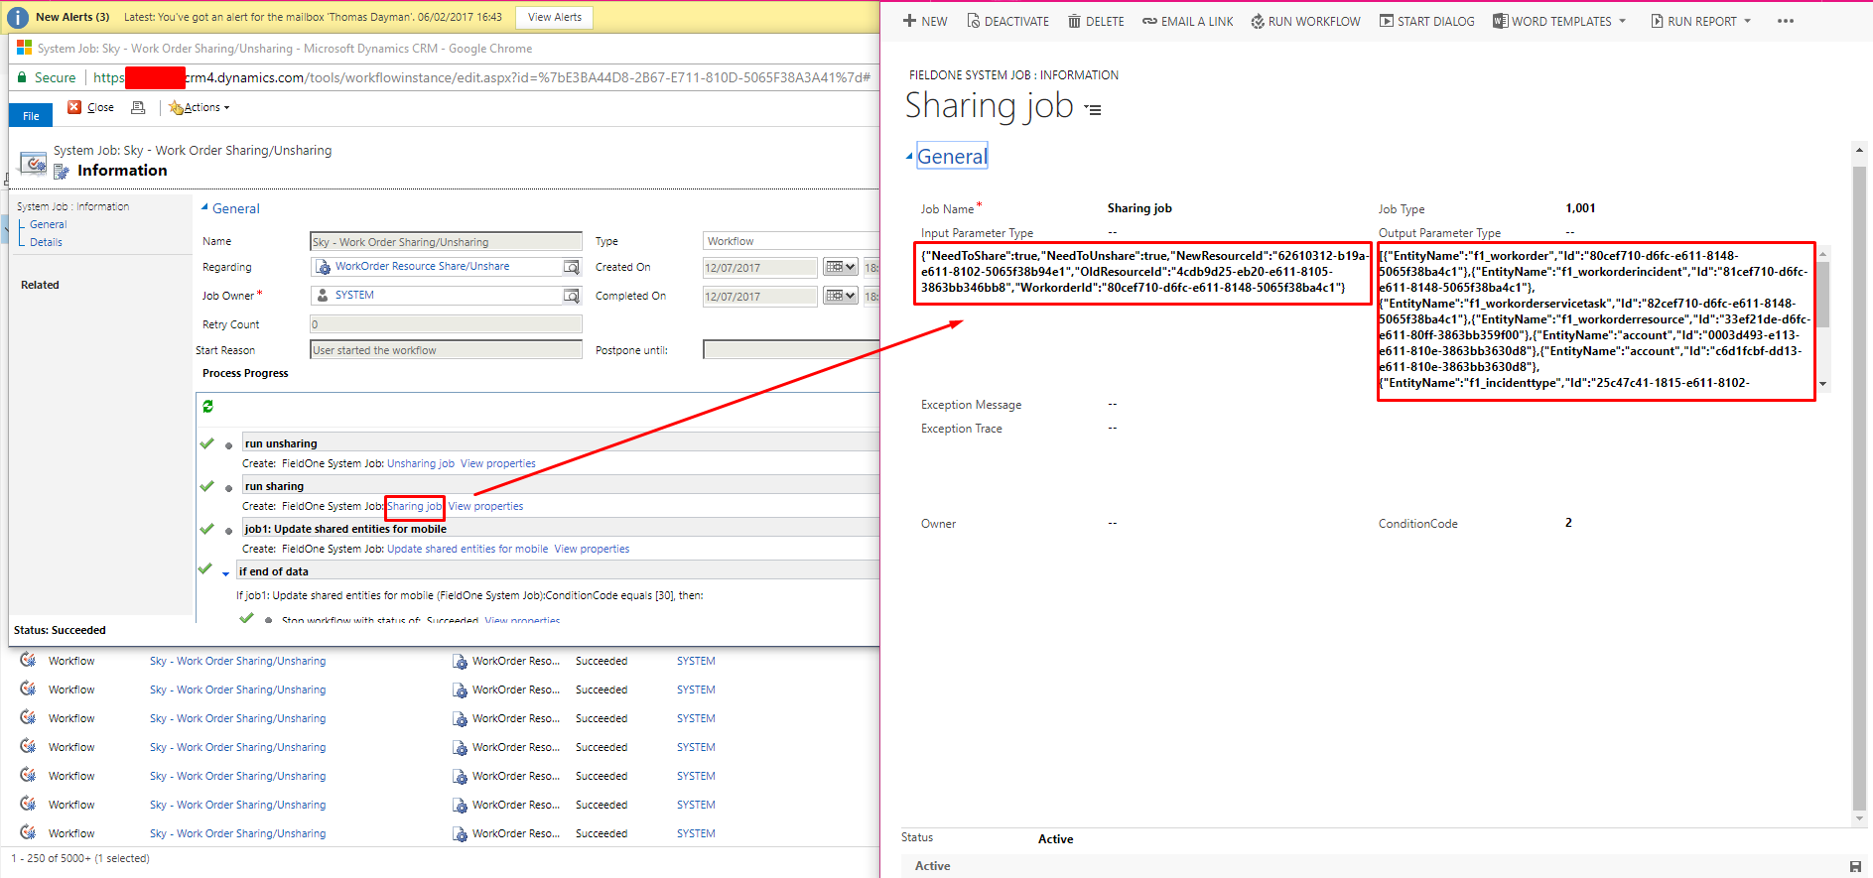Open the File tab in workflow window

[31, 116]
